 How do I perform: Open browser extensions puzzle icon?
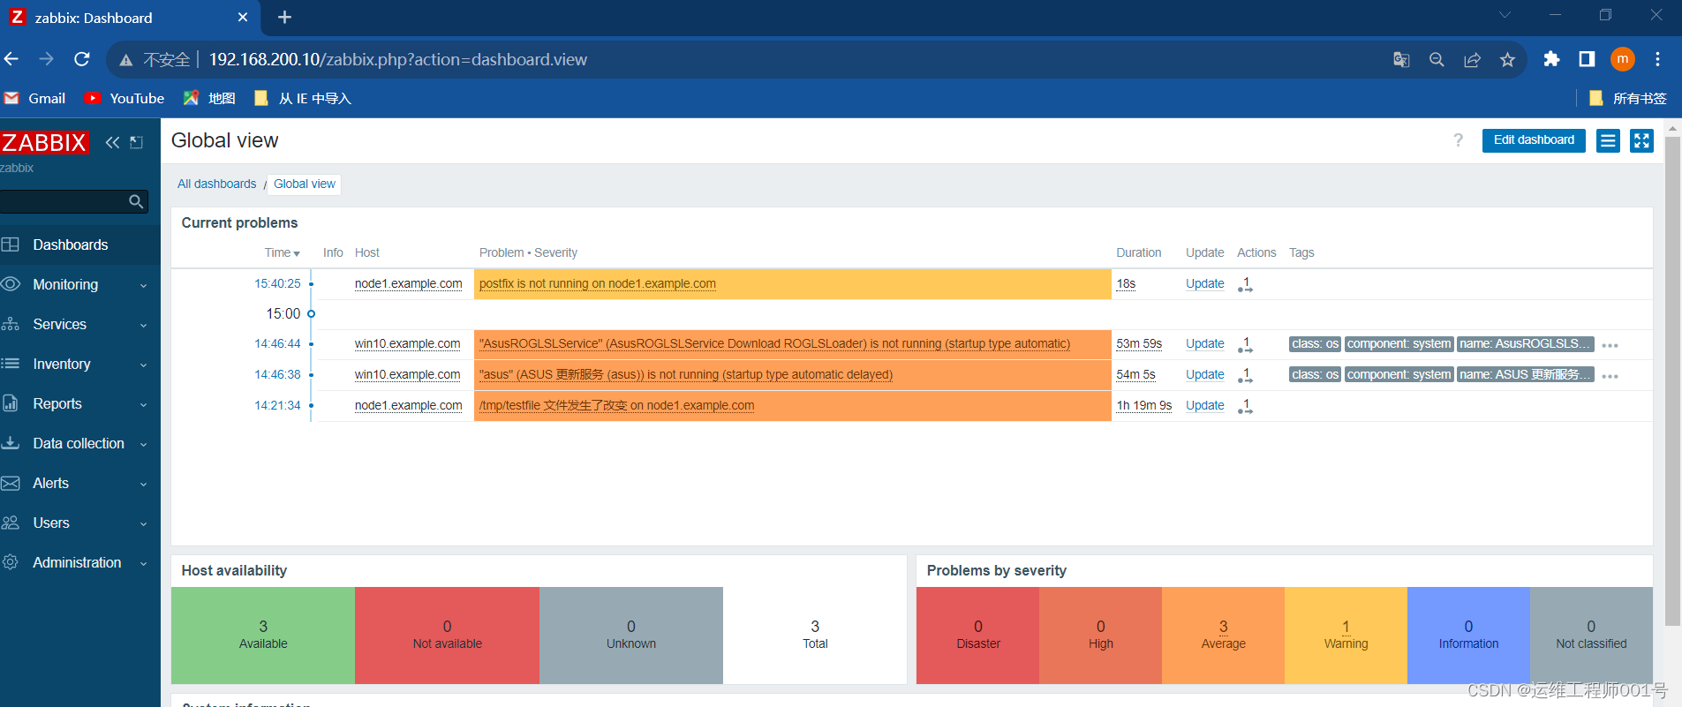pyautogui.click(x=1551, y=59)
